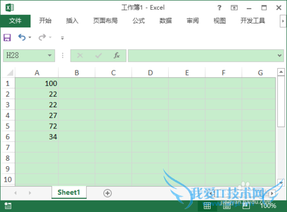
Task: Select cell A4 containing 27
Action: pos(37,115)
